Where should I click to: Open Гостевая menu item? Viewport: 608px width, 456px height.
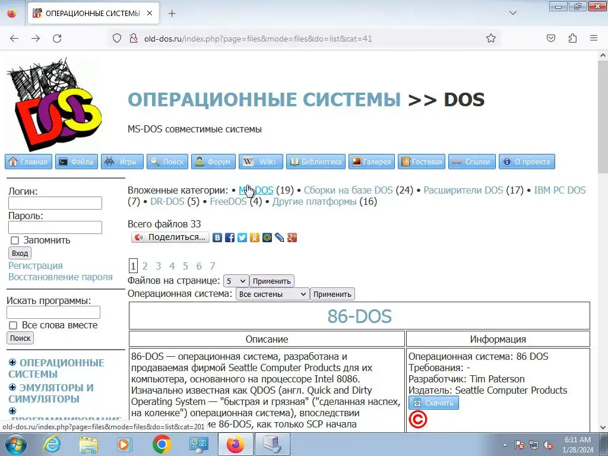point(422,161)
